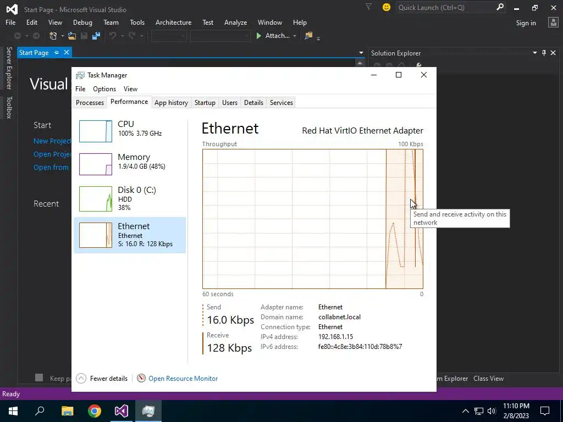The height and width of the screenshot is (422, 563).
Task: Expand the Server Explorer side panel
Action: tap(9, 68)
